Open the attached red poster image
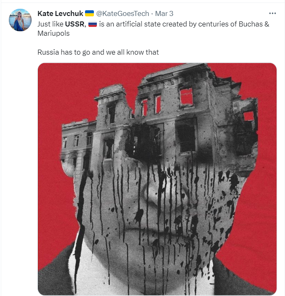 point(157,179)
